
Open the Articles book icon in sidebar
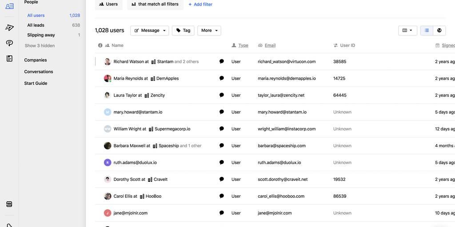point(9,59)
